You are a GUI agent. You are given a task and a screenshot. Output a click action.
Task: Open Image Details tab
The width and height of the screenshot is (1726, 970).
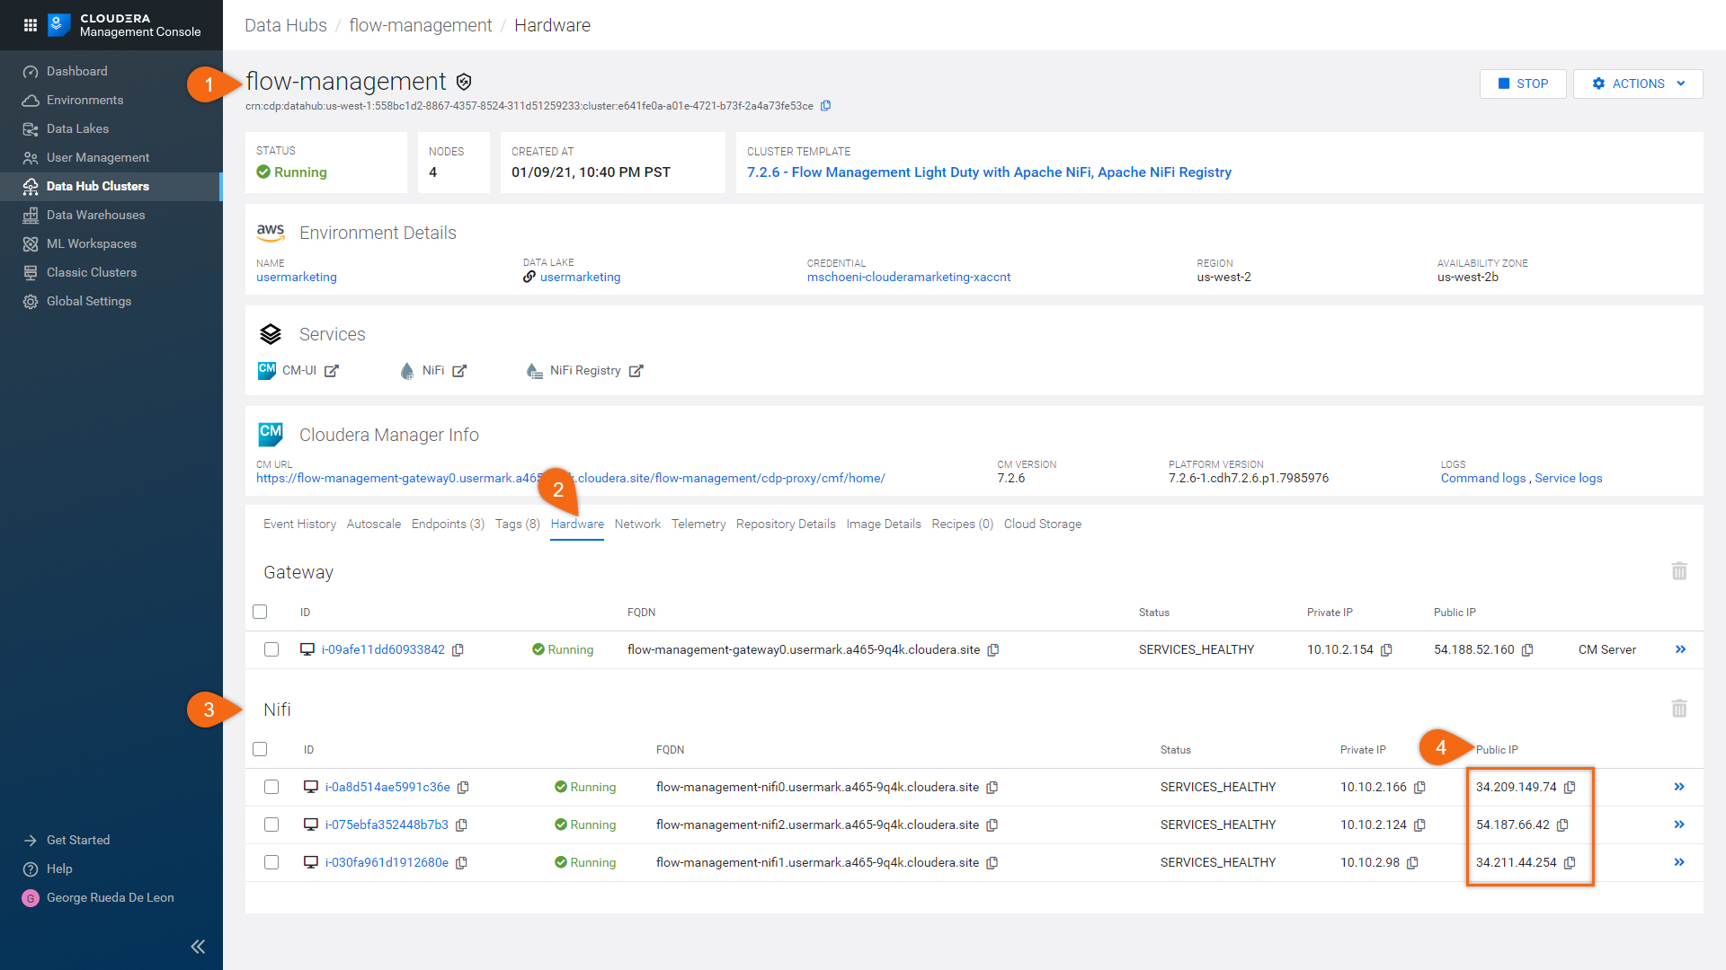click(884, 525)
